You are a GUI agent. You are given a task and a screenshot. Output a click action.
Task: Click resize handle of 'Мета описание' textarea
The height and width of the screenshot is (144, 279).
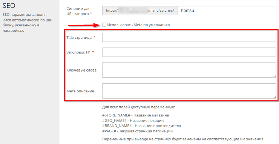pos(275,97)
